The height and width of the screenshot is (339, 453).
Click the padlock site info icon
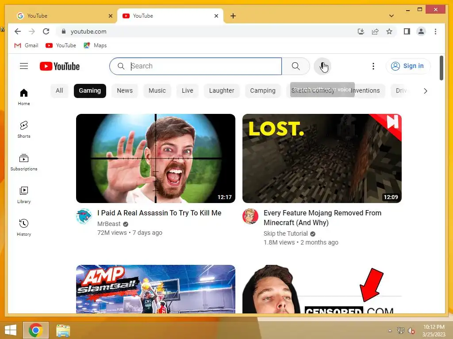64,31
